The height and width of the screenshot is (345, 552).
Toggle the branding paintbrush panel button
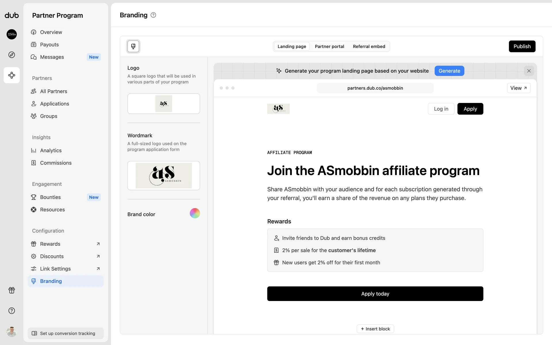pyautogui.click(x=133, y=46)
